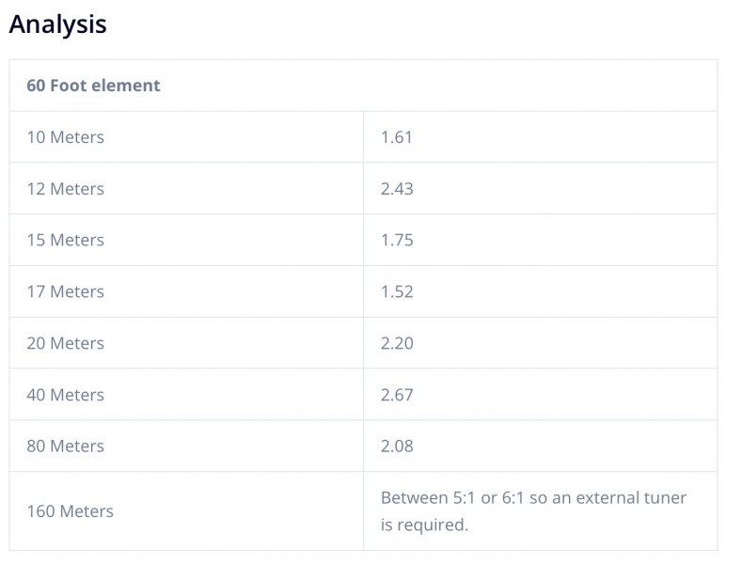This screenshot has height=564, width=741.
Task: Click the '10 Meters' row label
Action: click(x=65, y=137)
